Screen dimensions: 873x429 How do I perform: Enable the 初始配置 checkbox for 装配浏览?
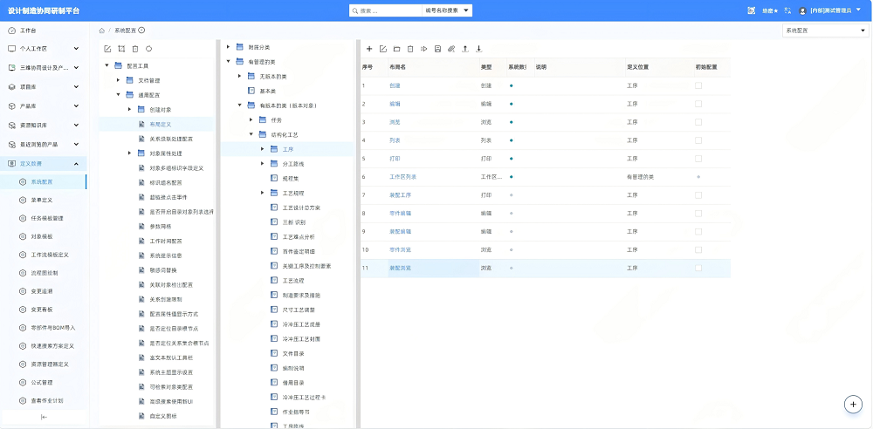click(x=698, y=269)
